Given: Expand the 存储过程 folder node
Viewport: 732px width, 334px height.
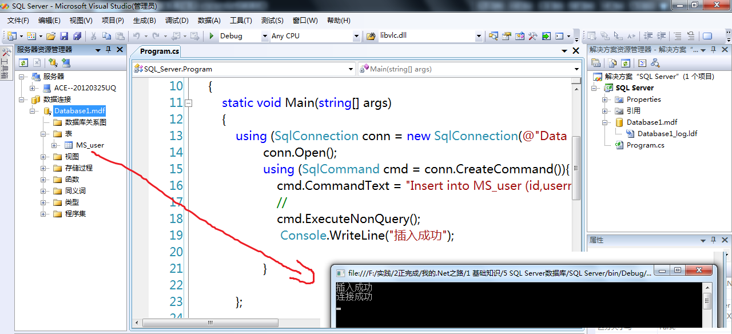Looking at the screenshot, I should (x=43, y=168).
